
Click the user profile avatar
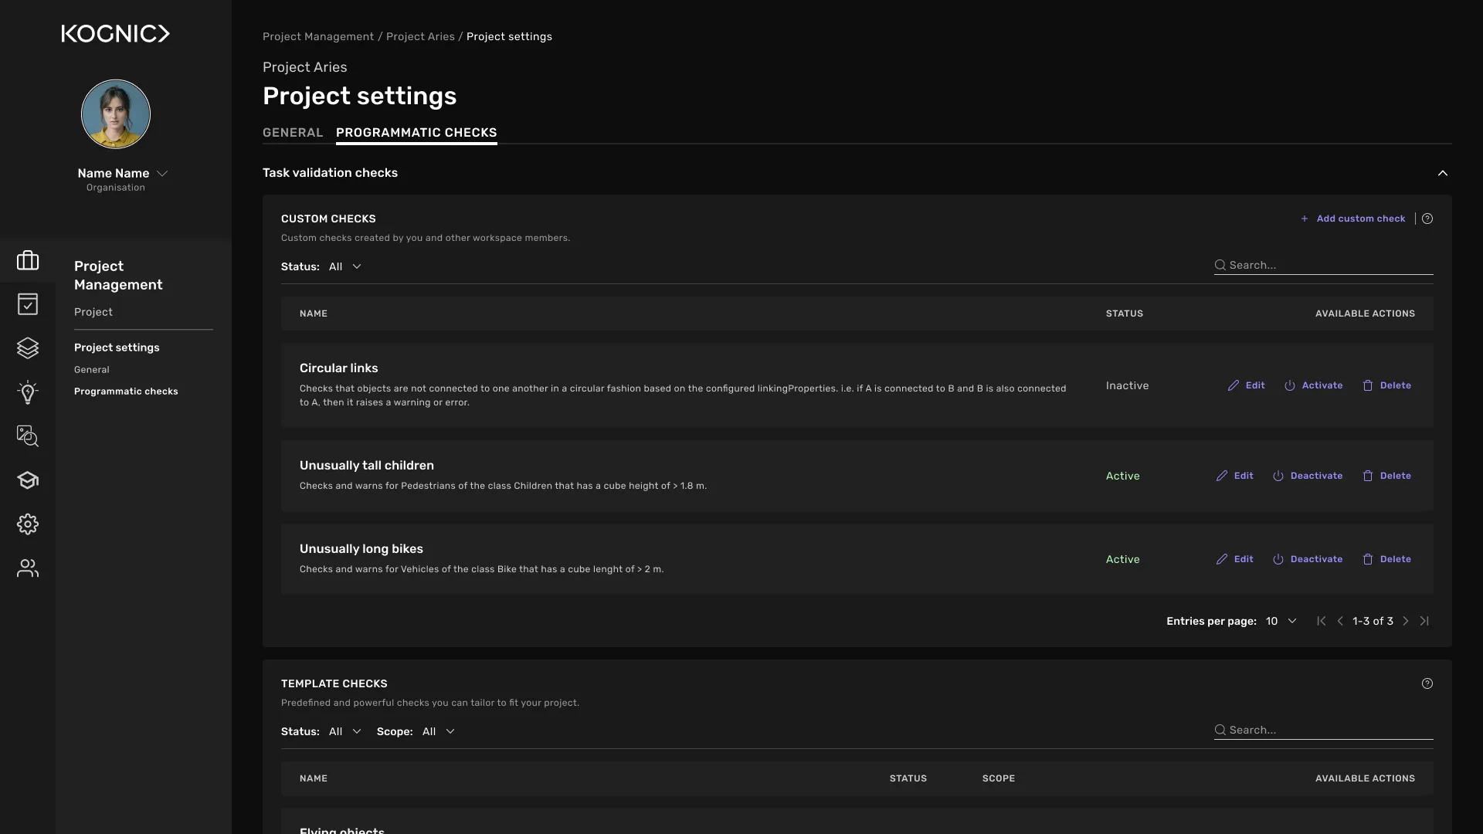coord(116,114)
